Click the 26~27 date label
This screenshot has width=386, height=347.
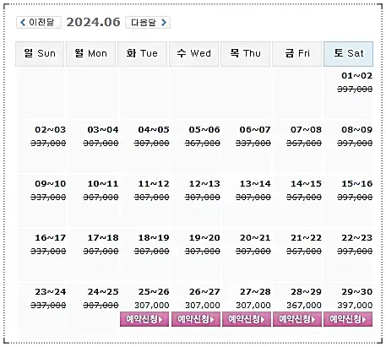(x=204, y=292)
